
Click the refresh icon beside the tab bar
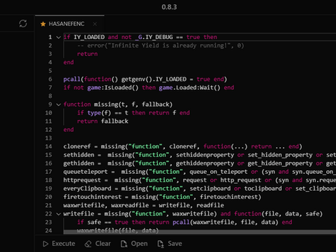[x=23, y=24]
